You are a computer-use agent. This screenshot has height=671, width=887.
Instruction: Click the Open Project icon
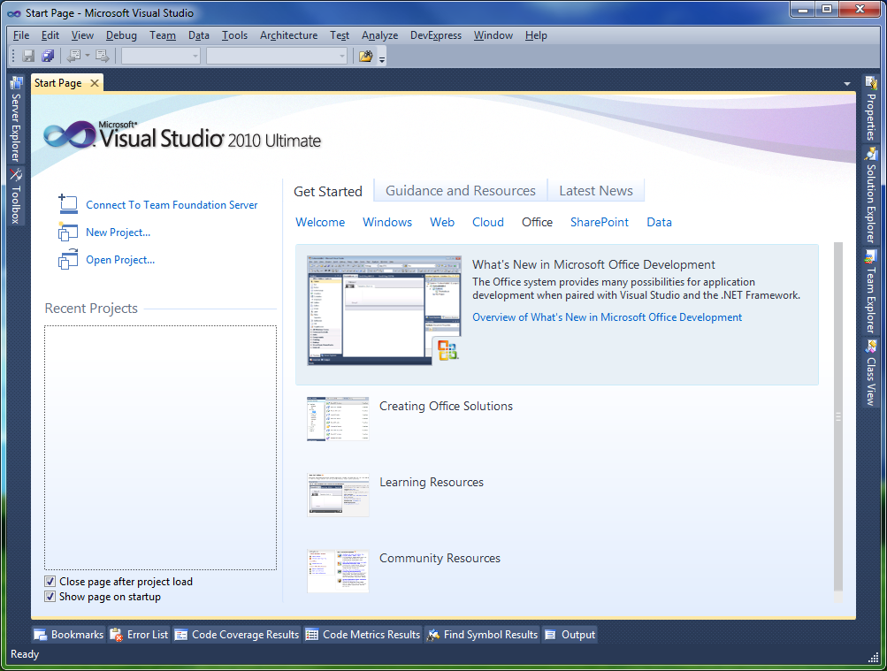coord(68,259)
